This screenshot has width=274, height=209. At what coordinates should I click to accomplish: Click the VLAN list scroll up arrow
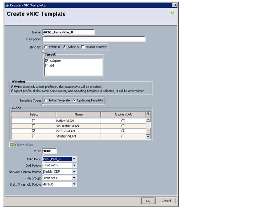[x=148, y=120]
